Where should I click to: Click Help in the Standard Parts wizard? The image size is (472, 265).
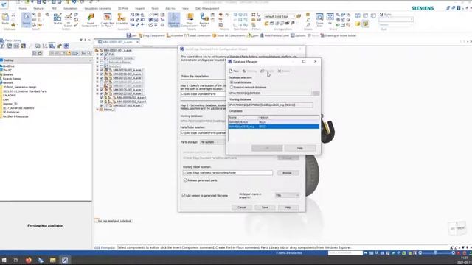[288, 208]
